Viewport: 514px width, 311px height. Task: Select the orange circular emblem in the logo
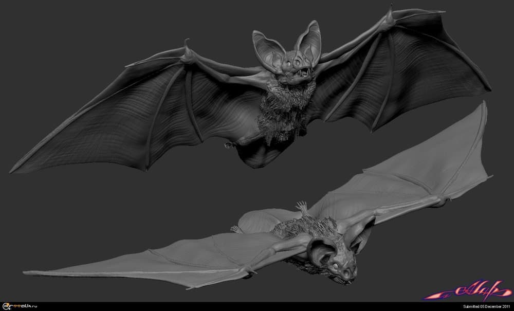pos(5,305)
